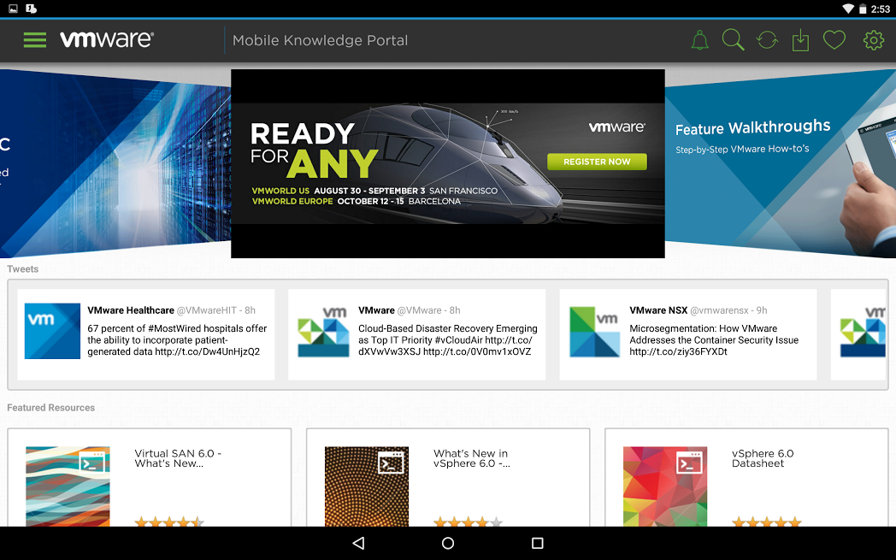This screenshot has height=560, width=896.
Task: Tap the Android recent apps button
Action: coord(537,543)
